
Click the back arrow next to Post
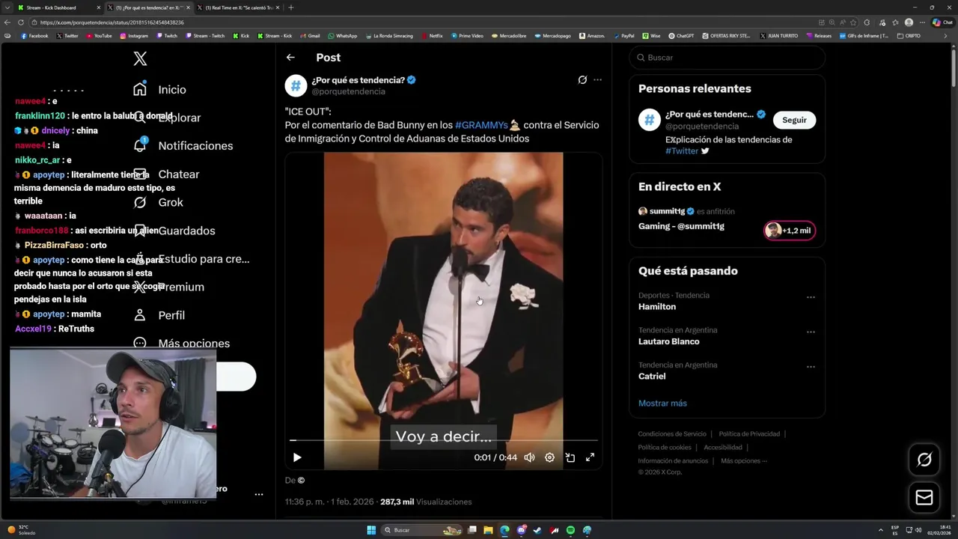coord(290,58)
